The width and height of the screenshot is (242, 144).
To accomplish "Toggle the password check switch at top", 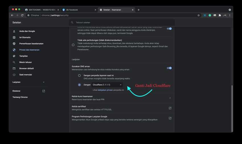I will tap(169, 29).
